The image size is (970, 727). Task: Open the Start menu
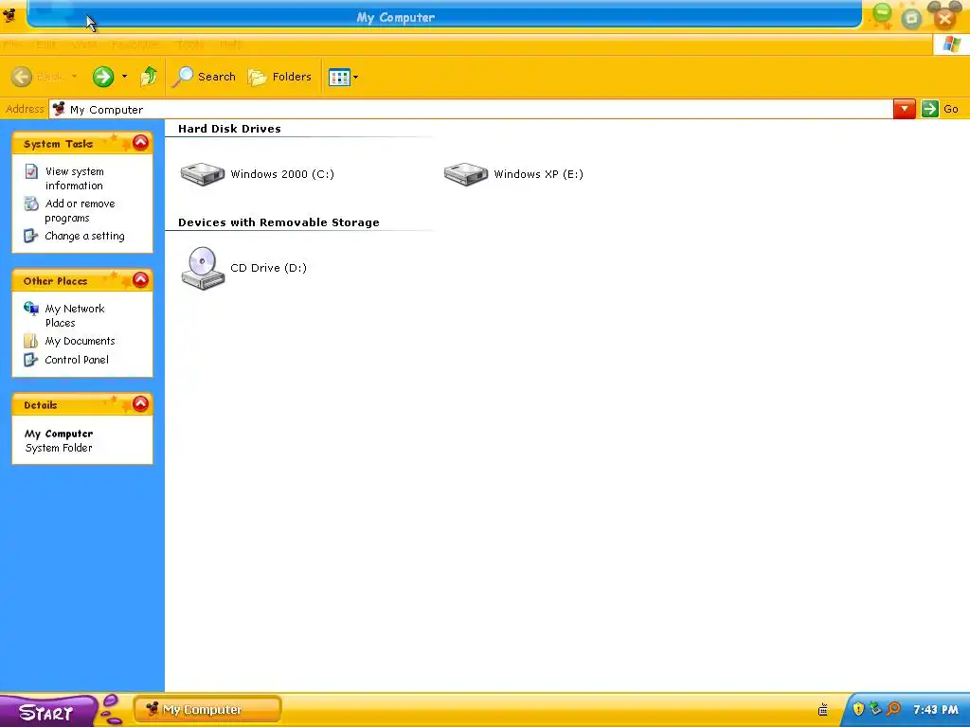tap(47, 711)
